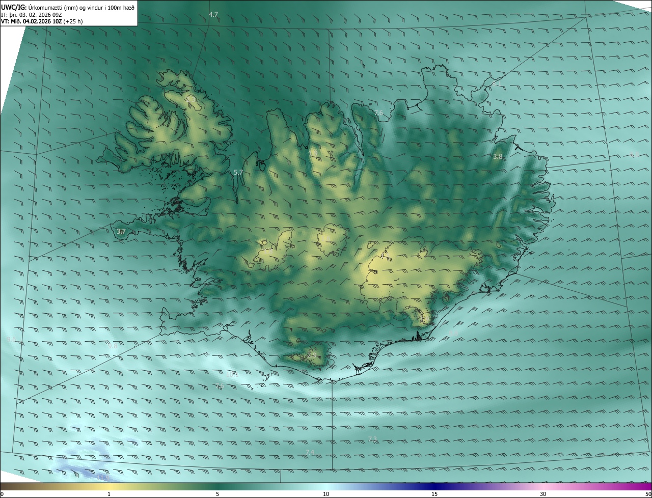Click the colour bar tick label 50

click(x=648, y=494)
